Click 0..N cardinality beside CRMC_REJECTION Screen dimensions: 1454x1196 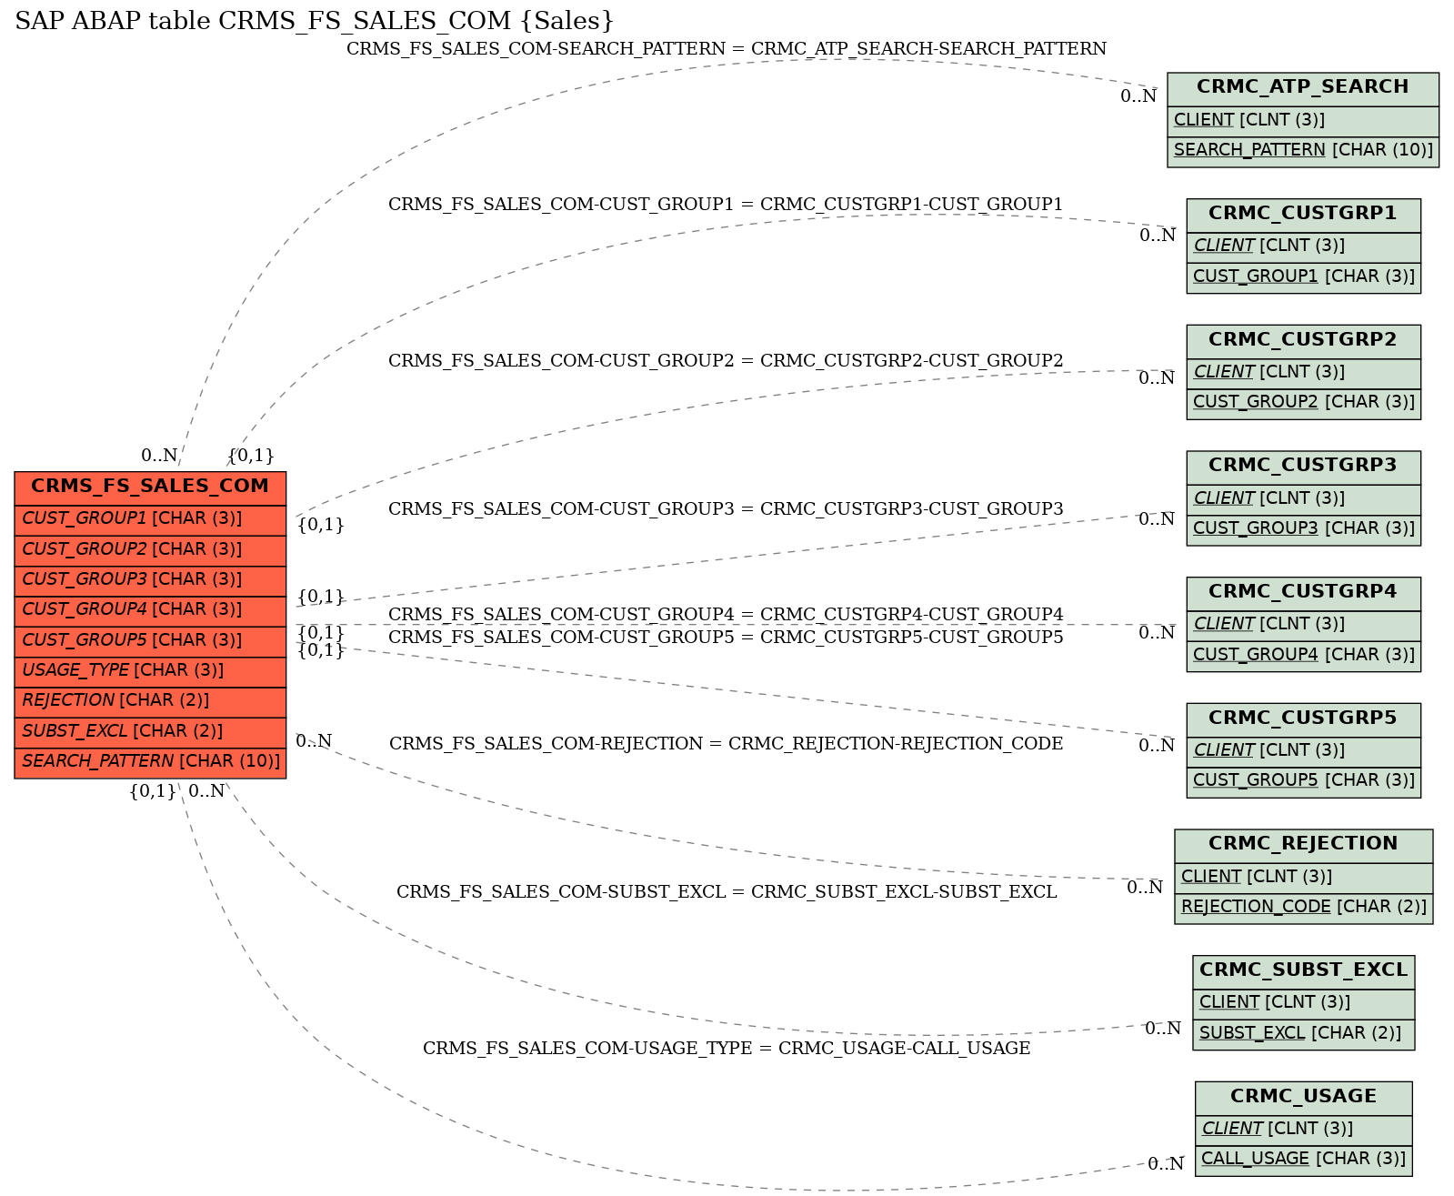[1145, 888]
